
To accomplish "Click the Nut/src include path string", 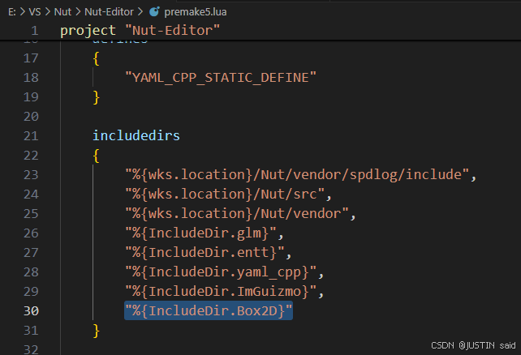I will pos(228,195).
